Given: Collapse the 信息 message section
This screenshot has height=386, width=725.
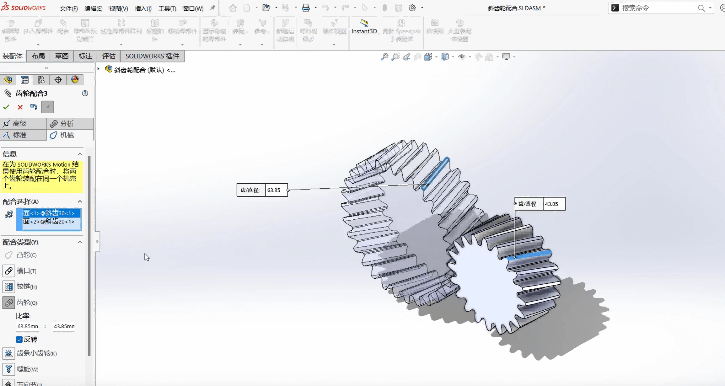Looking at the screenshot, I should [x=80, y=154].
